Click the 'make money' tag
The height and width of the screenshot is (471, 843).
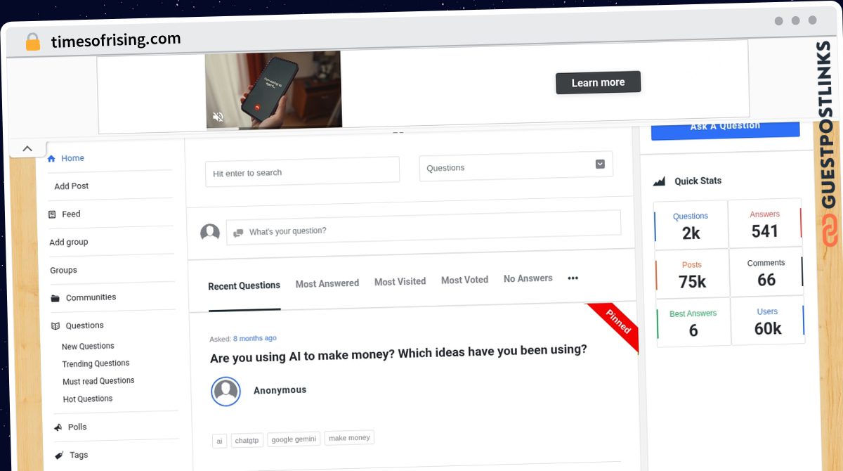pos(349,438)
